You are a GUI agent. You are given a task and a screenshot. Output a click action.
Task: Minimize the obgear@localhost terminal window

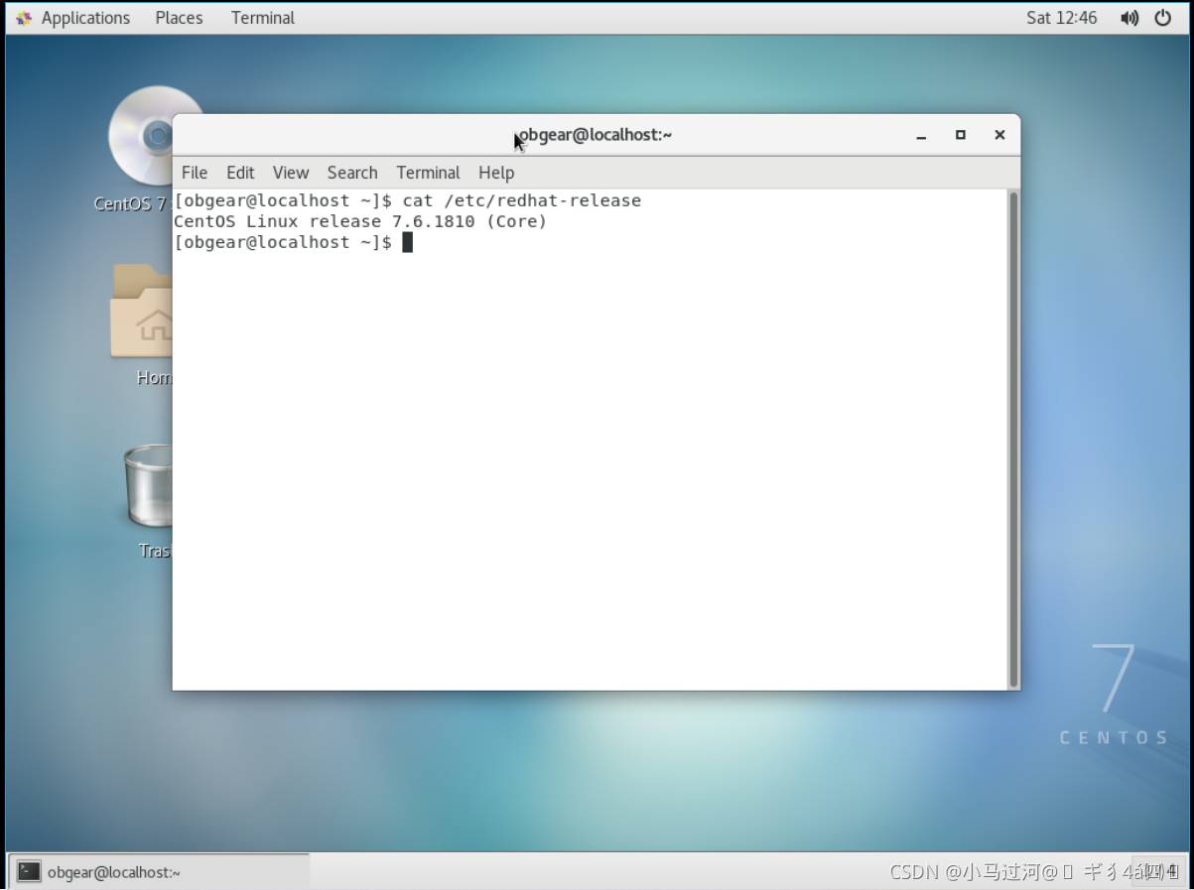pyautogui.click(x=921, y=135)
